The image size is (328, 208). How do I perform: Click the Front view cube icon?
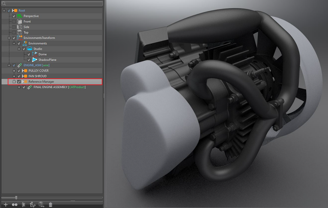(20, 21)
